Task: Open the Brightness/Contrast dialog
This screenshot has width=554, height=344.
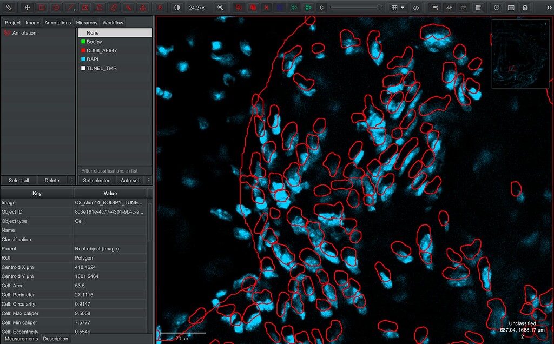Action: pos(177,7)
